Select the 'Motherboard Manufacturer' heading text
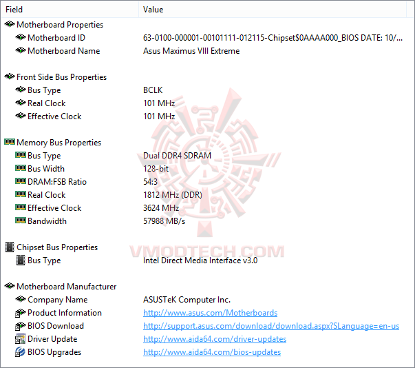Image resolution: width=415 pixels, height=368 pixels. [x=67, y=287]
